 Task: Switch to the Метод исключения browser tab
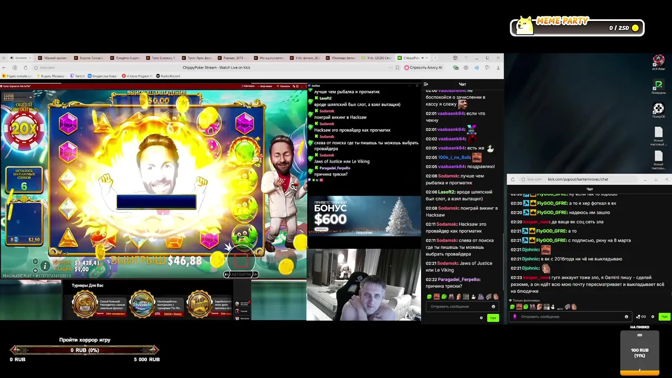pyautogui.click(x=269, y=58)
